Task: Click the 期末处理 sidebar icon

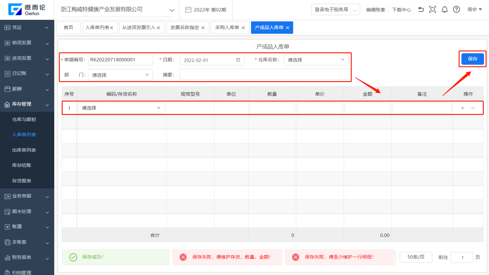Action: [7, 212]
